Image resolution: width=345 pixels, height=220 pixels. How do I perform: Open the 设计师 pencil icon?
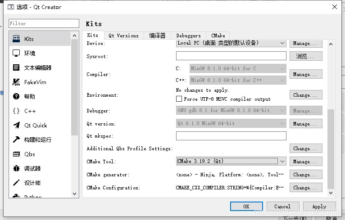click(x=16, y=183)
